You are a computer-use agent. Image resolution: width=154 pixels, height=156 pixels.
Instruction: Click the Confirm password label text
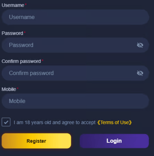(21, 61)
